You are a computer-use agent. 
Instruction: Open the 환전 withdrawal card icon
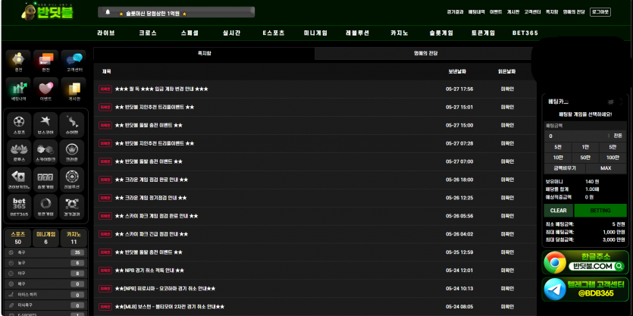(46, 61)
